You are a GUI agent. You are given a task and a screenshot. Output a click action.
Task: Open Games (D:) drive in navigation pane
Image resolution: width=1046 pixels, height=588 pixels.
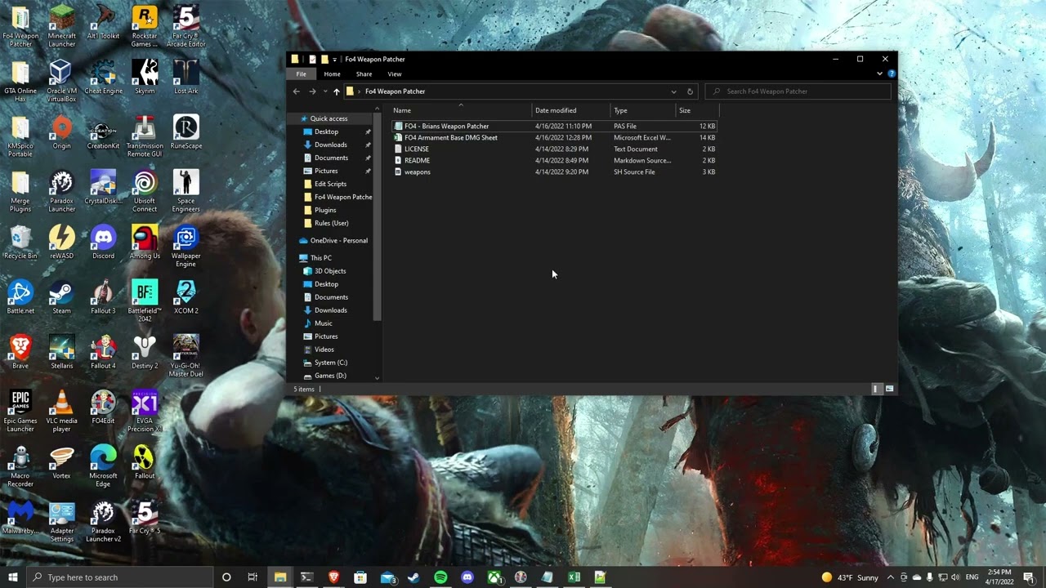coord(324,376)
